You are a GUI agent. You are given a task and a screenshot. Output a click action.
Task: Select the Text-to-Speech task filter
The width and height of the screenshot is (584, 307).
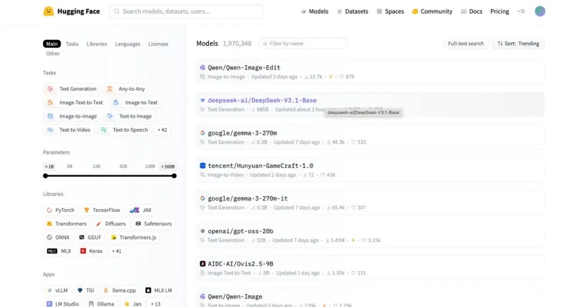pyautogui.click(x=124, y=130)
